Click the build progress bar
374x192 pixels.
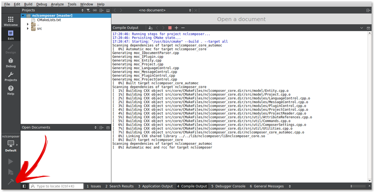click(x=358, y=186)
